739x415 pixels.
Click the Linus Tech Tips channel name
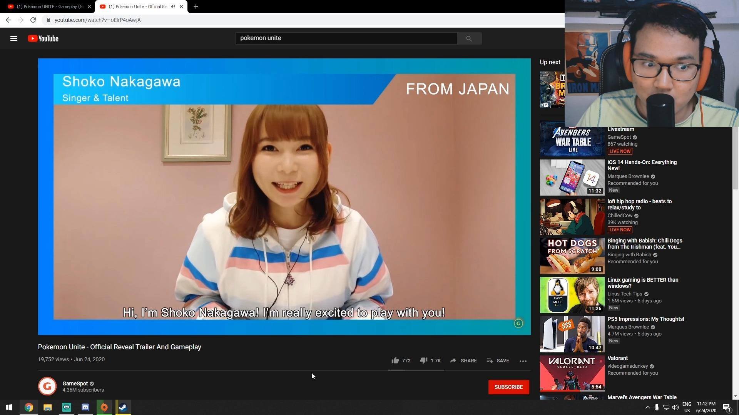625,294
